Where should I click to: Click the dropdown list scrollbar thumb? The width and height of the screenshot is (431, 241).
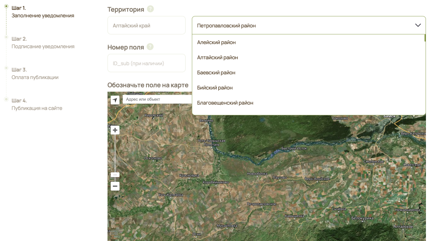(x=425, y=38)
